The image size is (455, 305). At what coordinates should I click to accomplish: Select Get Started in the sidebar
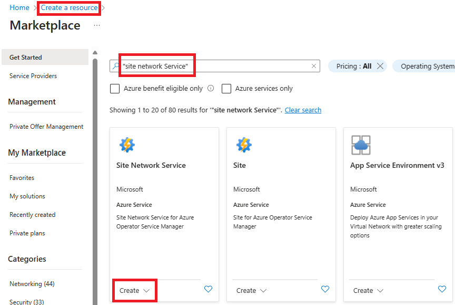pyautogui.click(x=26, y=57)
